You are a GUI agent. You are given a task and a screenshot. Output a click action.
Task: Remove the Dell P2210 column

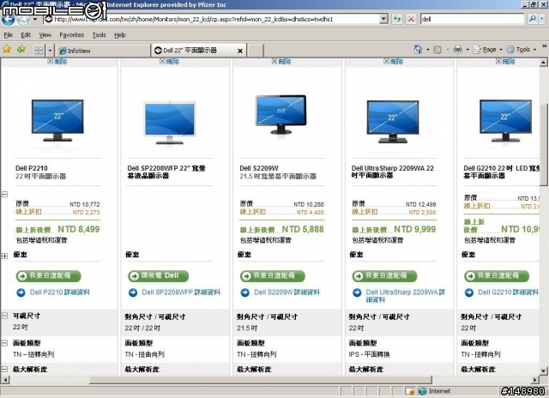(57, 62)
